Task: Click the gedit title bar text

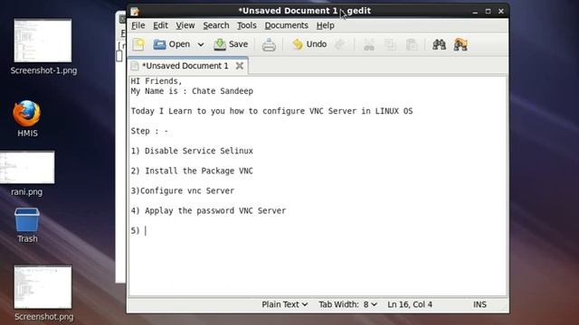Action: [305, 11]
